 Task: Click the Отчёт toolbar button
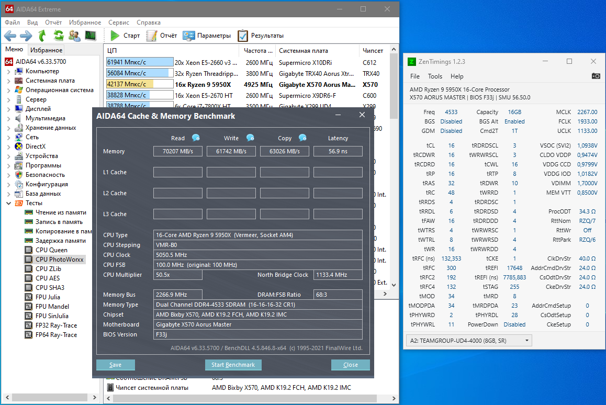tap(162, 36)
